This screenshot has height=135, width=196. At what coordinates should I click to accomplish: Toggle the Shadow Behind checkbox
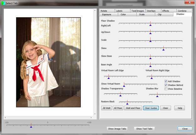coord(166,85)
